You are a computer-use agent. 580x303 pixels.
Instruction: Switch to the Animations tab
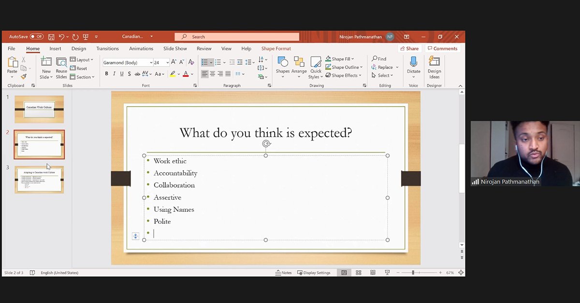point(141,48)
